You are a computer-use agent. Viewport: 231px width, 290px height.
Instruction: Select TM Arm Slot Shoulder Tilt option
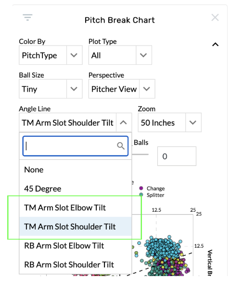click(x=76, y=227)
